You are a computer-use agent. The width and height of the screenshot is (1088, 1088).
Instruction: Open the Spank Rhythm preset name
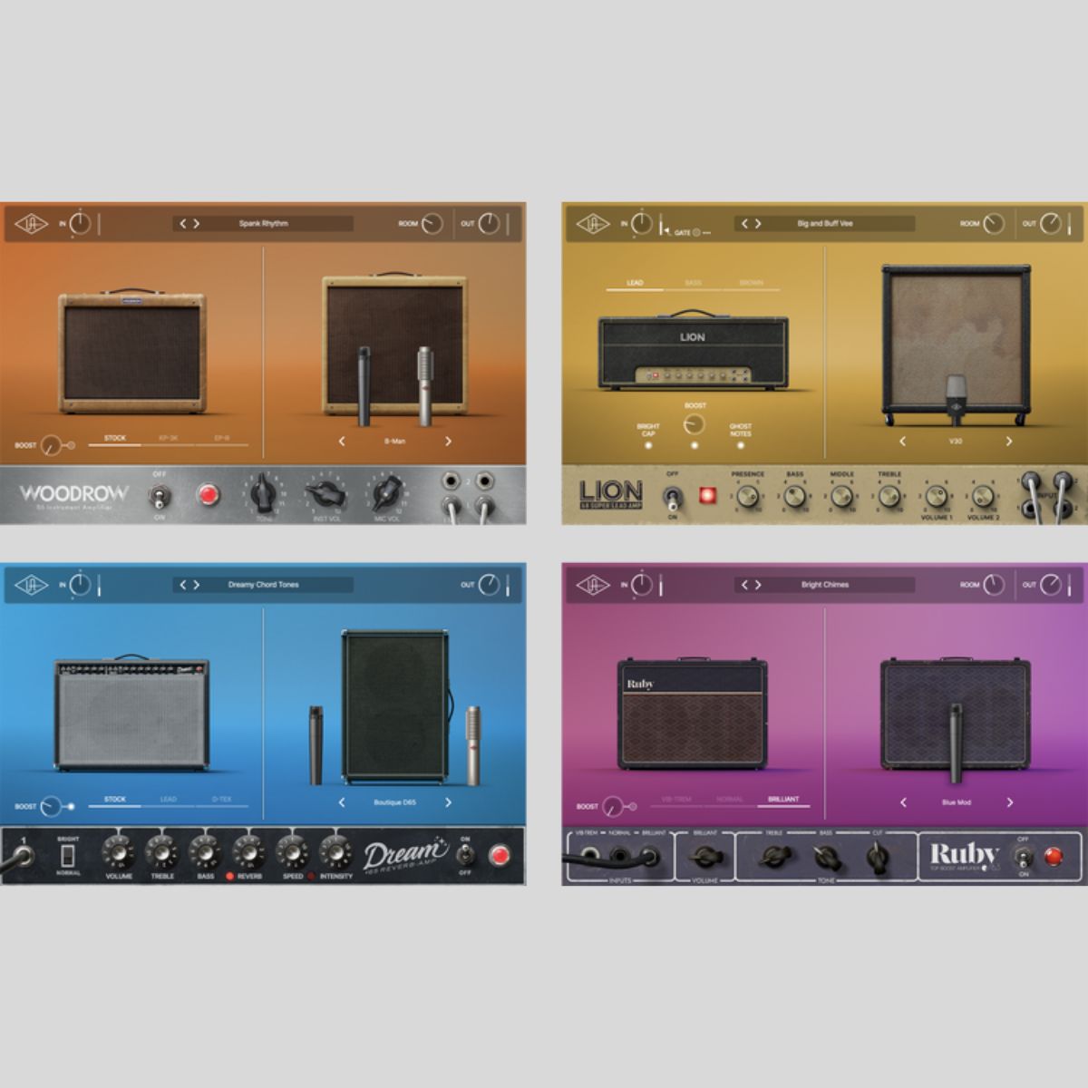(263, 223)
